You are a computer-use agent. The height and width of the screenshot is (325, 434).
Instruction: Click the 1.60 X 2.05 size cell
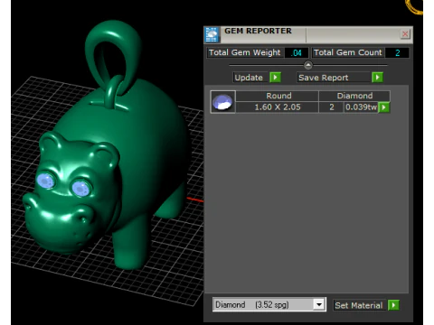[x=278, y=107]
